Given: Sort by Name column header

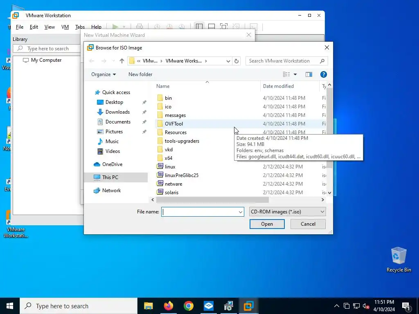Looking at the screenshot, I should (207, 86).
